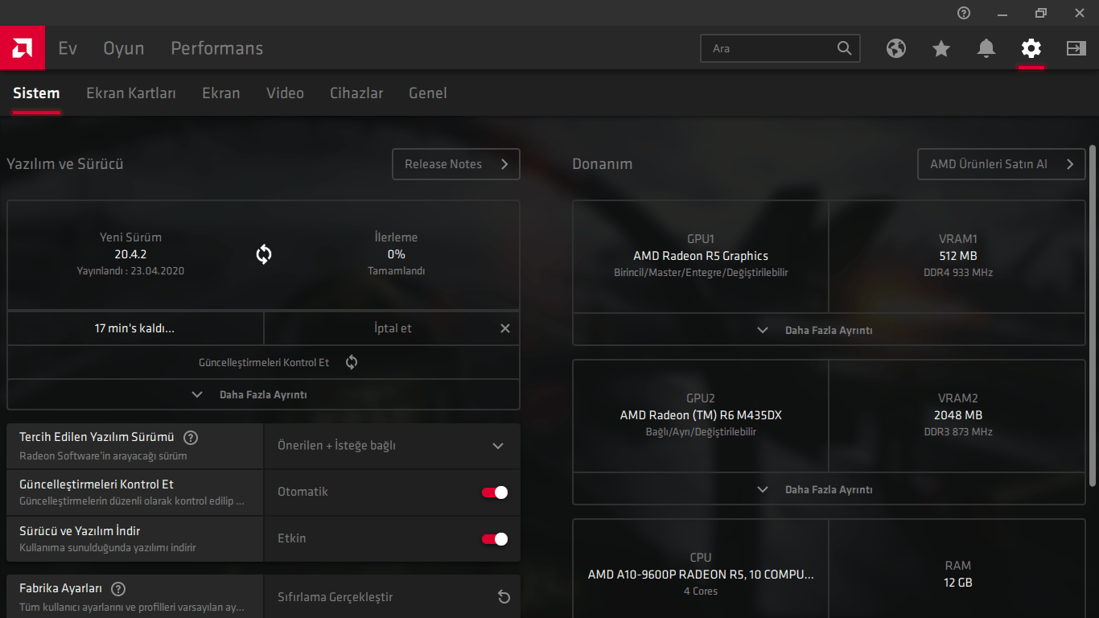Click the Yazılım ve Sürücü heading
The height and width of the screenshot is (618, 1099).
[65, 164]
